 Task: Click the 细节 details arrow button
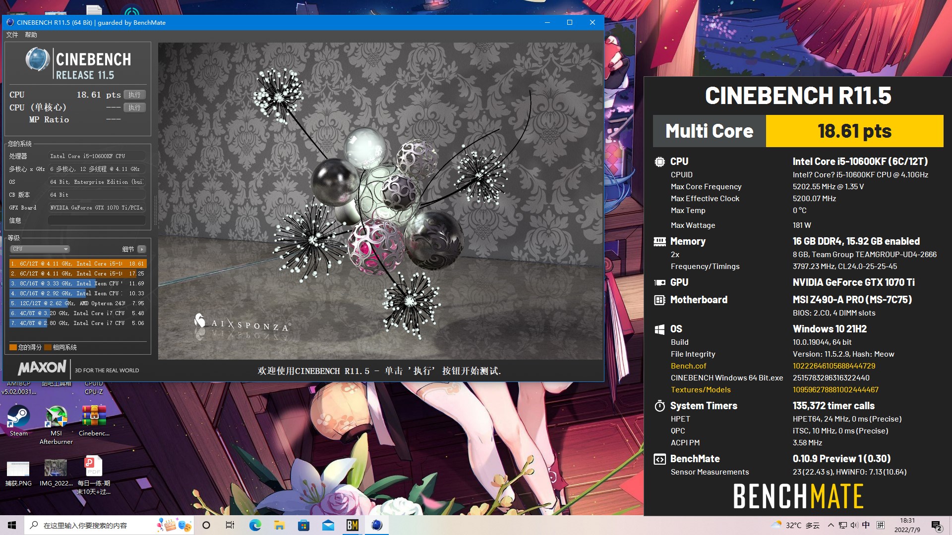pos(142,249)
